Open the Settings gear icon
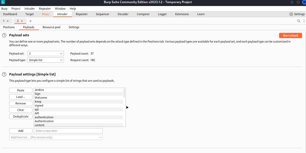This screenshot has width=306, height=153. 291,14
